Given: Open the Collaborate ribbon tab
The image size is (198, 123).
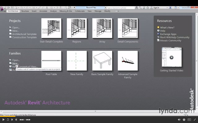Looking at the screenshot, I should [x=80, y=11].
